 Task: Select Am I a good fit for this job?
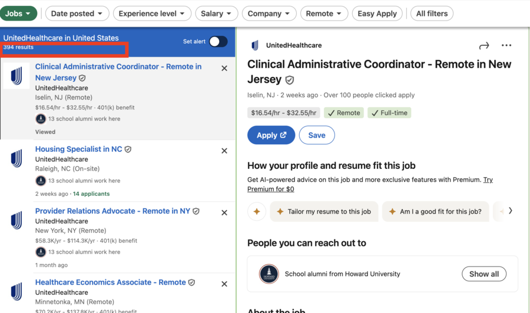point(435,211)
